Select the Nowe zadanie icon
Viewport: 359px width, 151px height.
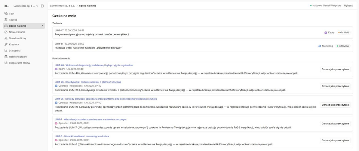click(6, 32)
